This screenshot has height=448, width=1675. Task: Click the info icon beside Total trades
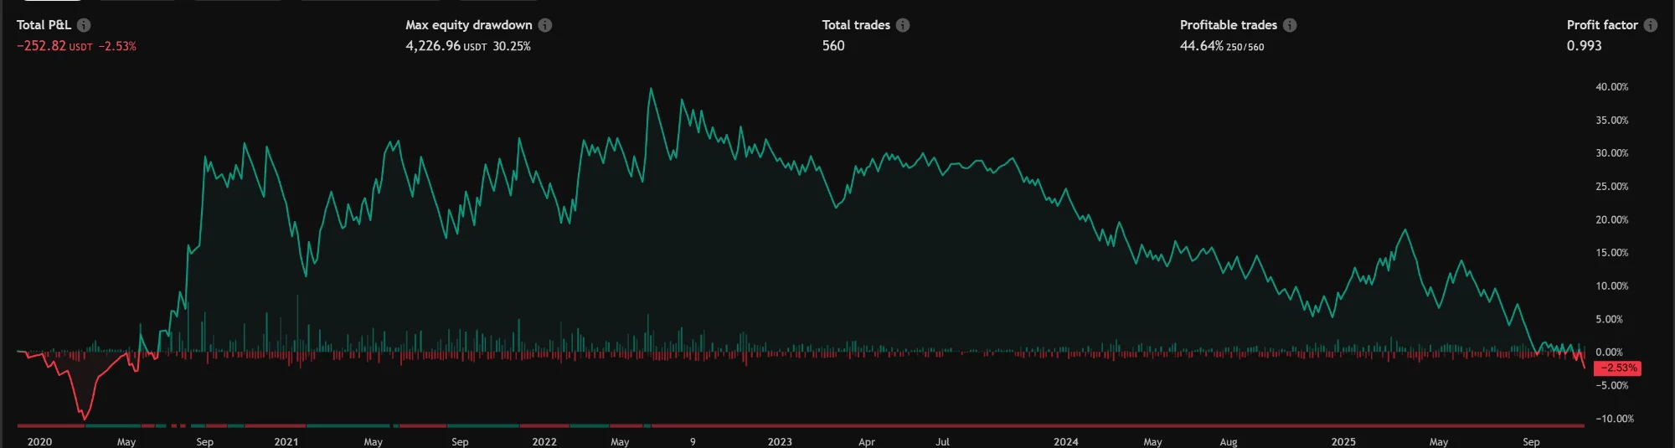click(903, 25)
